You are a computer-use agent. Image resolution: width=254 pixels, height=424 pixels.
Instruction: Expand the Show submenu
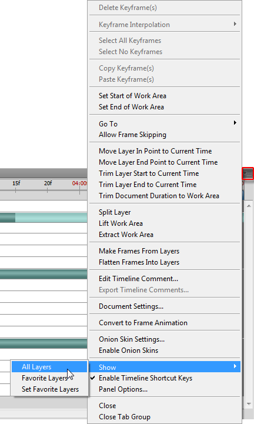pos(165,367)
